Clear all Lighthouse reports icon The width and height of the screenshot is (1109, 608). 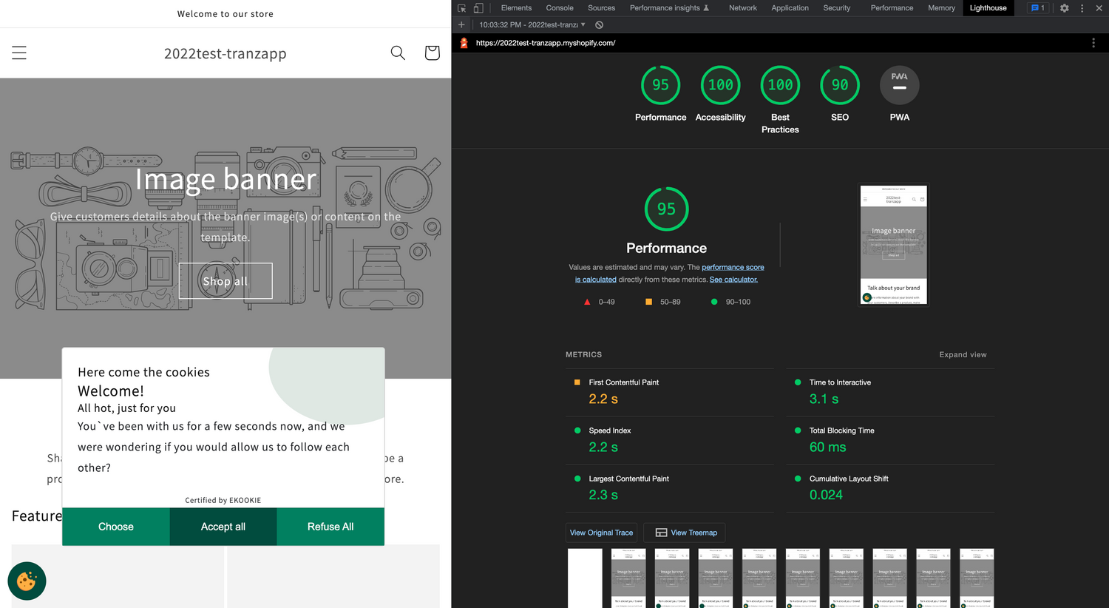(600, 25)
